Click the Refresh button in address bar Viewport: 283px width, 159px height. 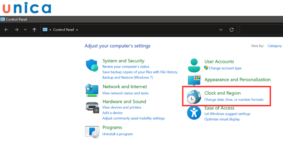(232, 30)
